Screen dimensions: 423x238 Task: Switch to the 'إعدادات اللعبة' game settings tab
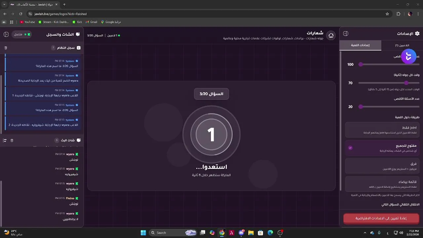(360, 45)
